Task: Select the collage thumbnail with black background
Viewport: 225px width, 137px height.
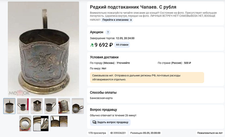Action: (x=41, y=123)
